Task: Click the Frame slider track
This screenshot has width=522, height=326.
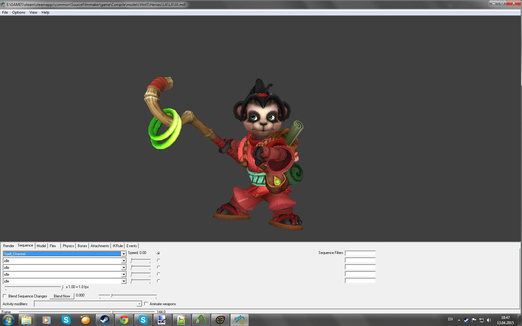Action: [87, 312]
